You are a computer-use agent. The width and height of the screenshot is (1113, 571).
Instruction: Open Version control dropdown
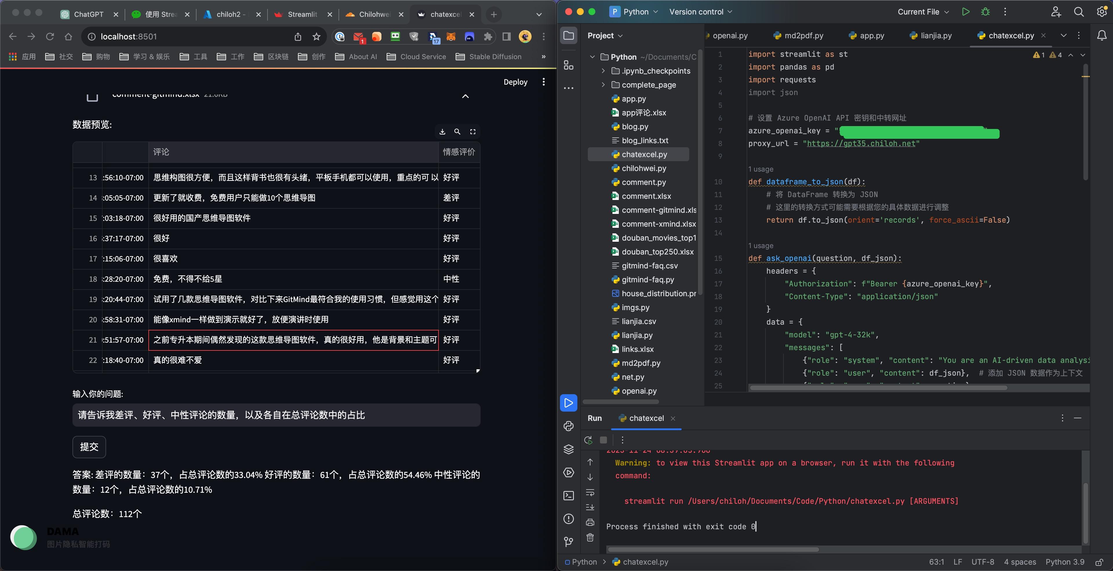[x=700, y=12]
